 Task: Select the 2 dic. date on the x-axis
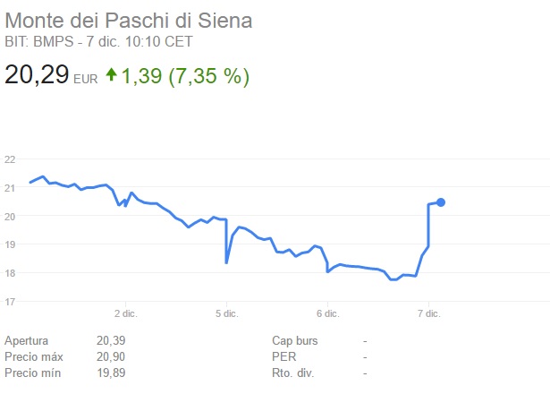[x=125, y=313]
